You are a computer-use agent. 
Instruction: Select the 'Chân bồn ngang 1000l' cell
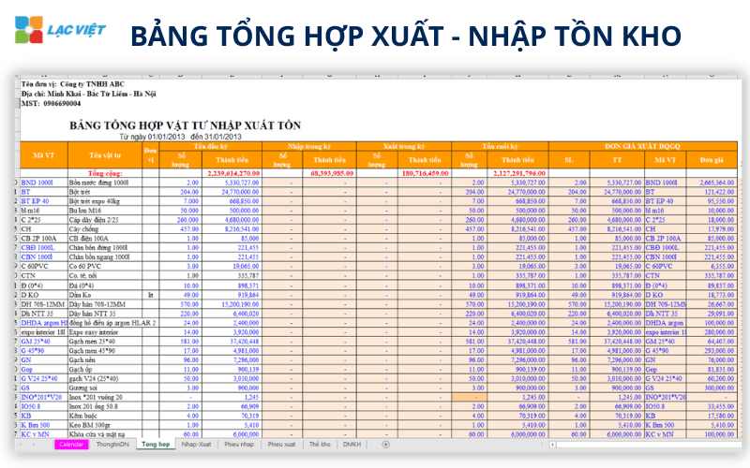105,256
